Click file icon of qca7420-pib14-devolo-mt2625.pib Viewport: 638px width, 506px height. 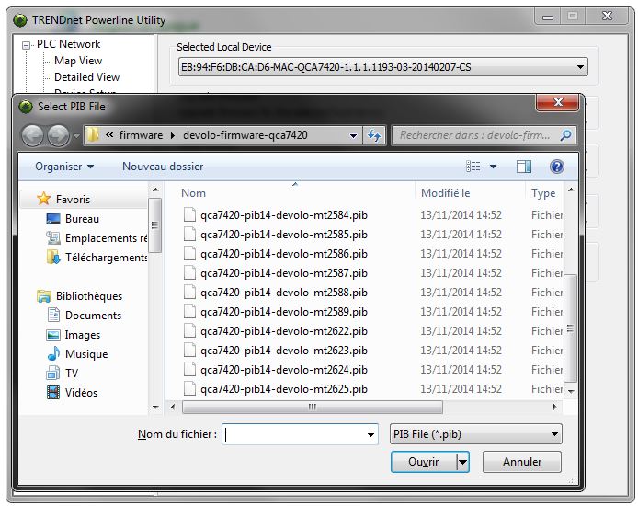[x=189, y=389]
